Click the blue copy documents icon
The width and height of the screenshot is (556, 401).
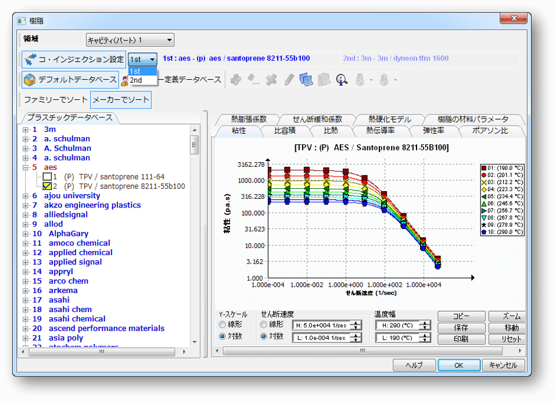pyautogui.click(x=306, y=80)
